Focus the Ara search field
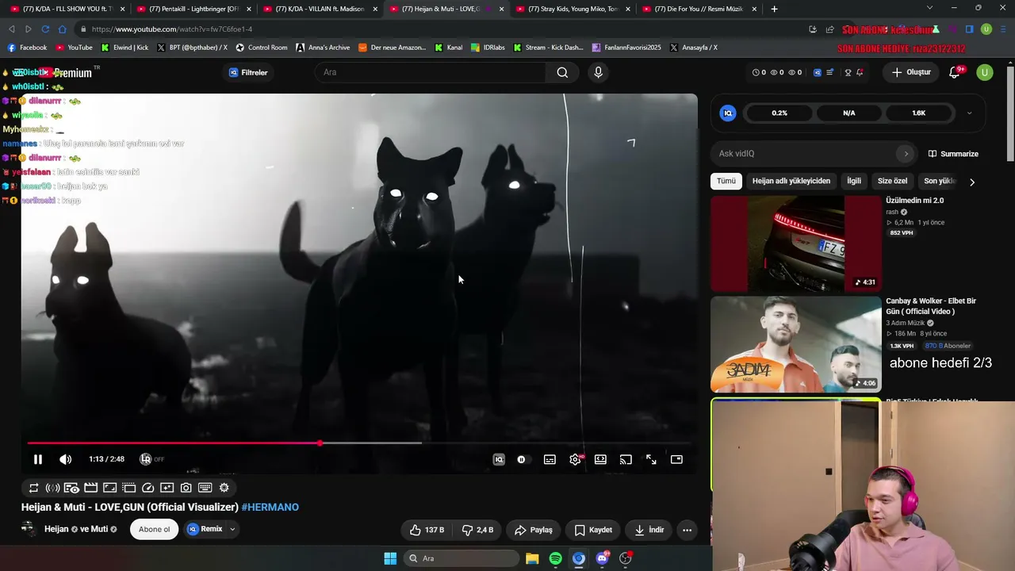Screen dimensions: 1015x571 pos(431,72)
